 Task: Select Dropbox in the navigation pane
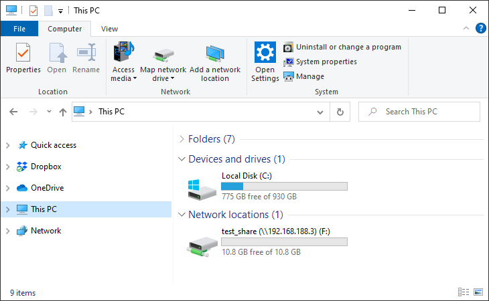tap(46, 167)
